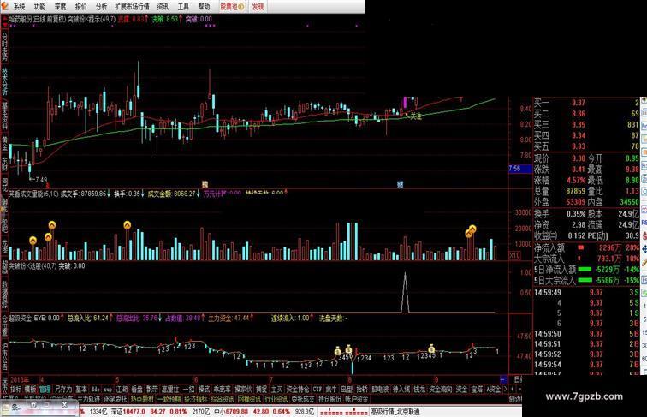Open the 帐户资金 tab
647x417 pixels.
(x=357, y=399)
